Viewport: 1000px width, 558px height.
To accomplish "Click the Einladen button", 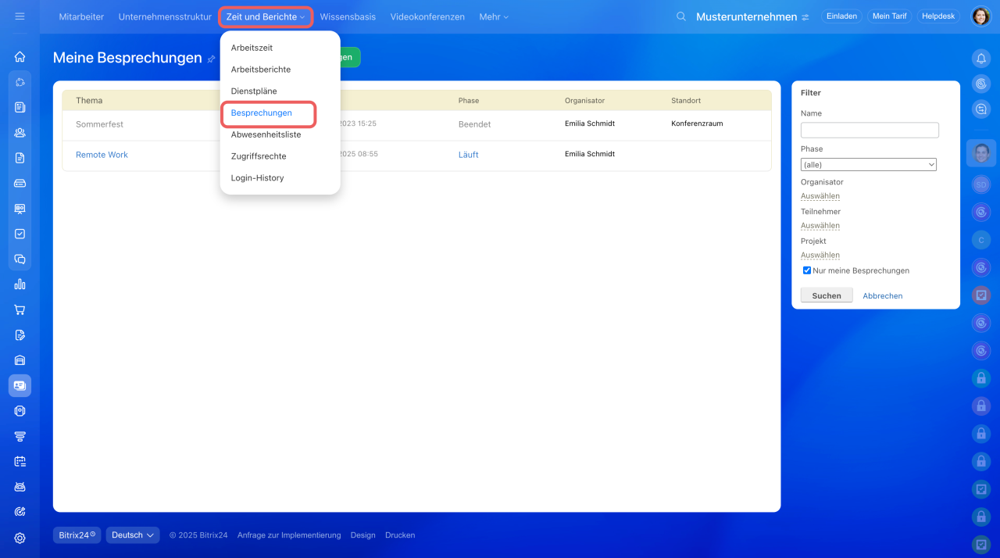I will [x=841, y=16].
